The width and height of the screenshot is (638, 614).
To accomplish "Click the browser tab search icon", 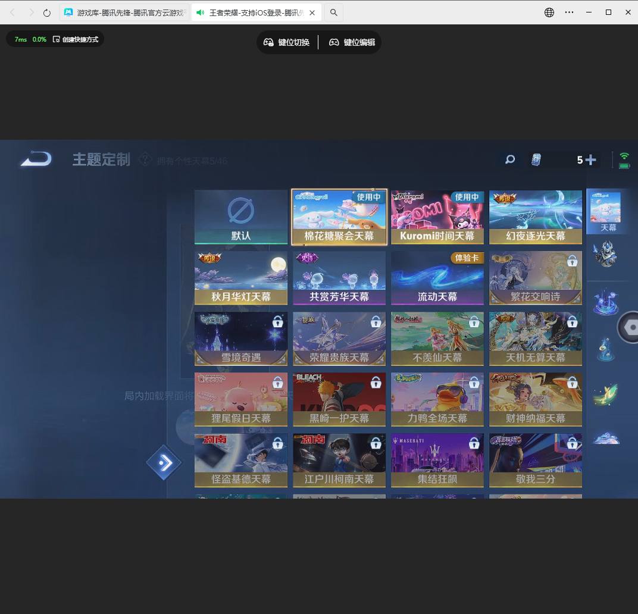I will 334,12.
